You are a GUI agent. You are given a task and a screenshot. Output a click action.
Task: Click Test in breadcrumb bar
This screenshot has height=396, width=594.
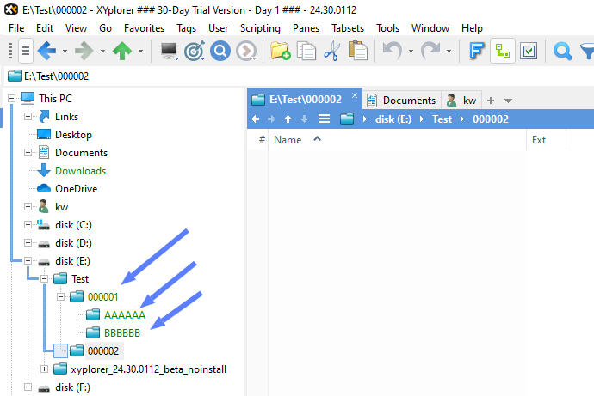coord(442,119)
